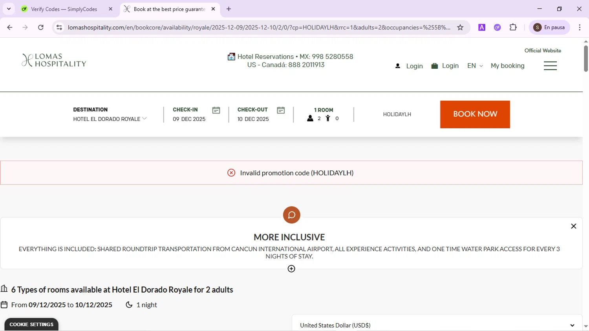Click the browser address bar URL

tap(259, 27)
